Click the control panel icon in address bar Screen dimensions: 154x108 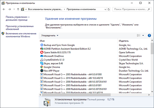23,9
